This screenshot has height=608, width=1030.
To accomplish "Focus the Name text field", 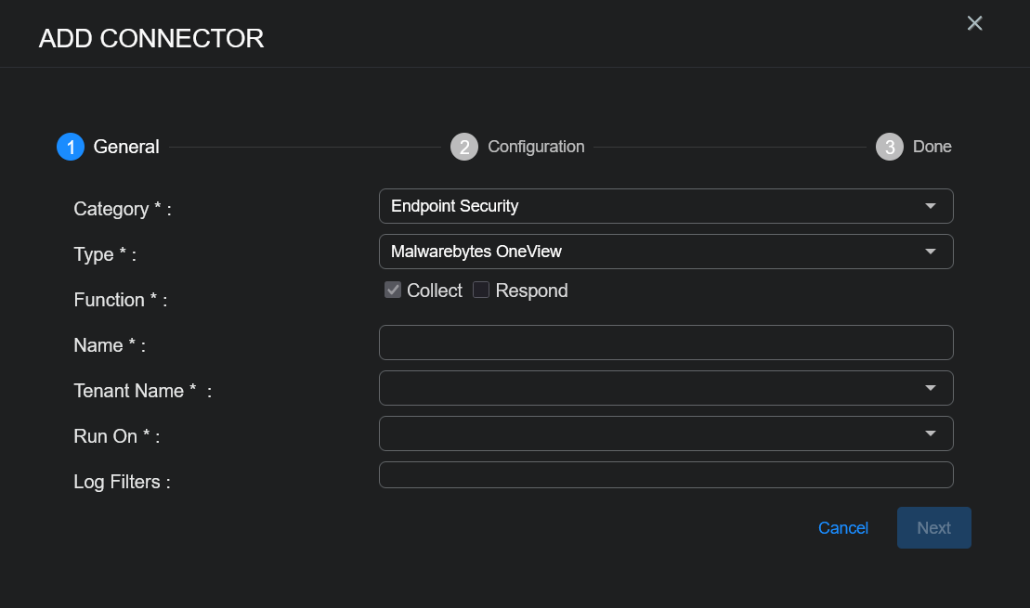I will [x=665, y=343].
